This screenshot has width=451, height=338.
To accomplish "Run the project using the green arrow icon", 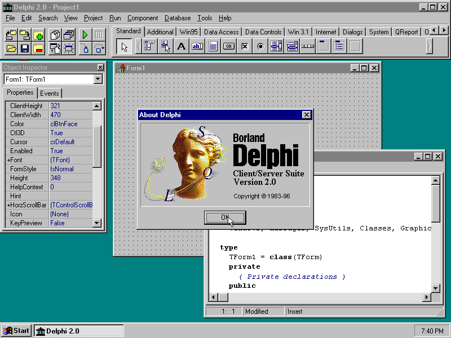I will pos(85,34).
